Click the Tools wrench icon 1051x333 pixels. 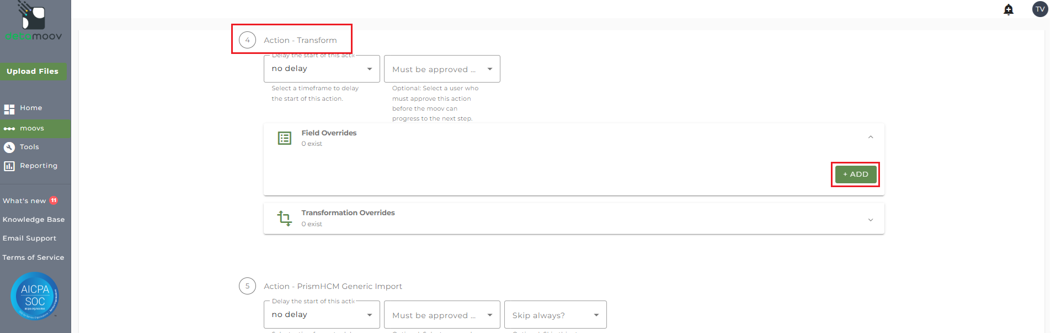9,148
